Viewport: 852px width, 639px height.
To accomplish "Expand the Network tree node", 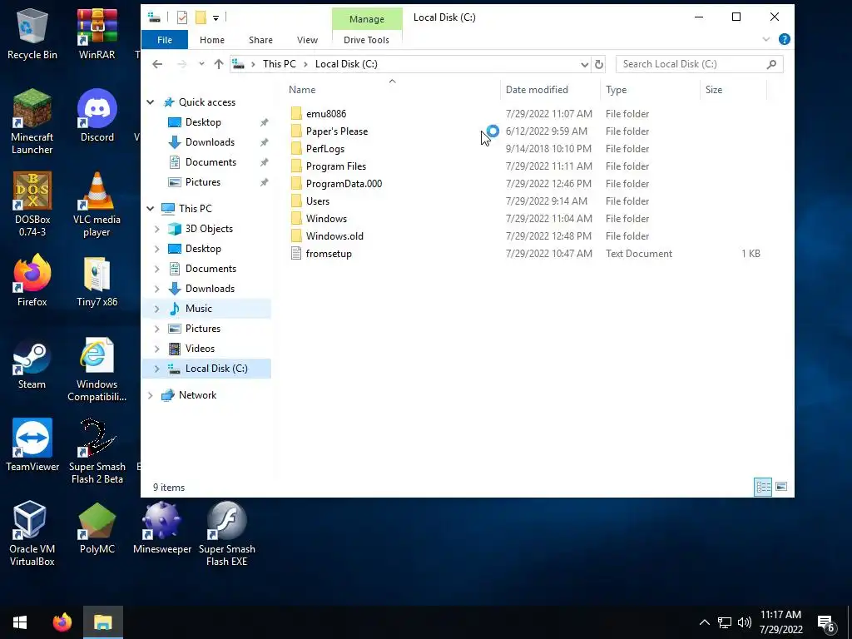I will pos(151,395).
